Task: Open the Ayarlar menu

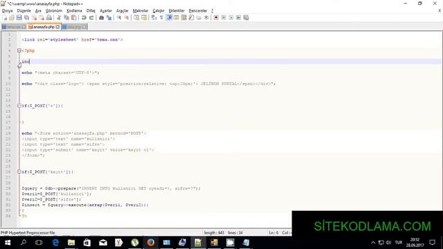Action: [x=106, y=11]
